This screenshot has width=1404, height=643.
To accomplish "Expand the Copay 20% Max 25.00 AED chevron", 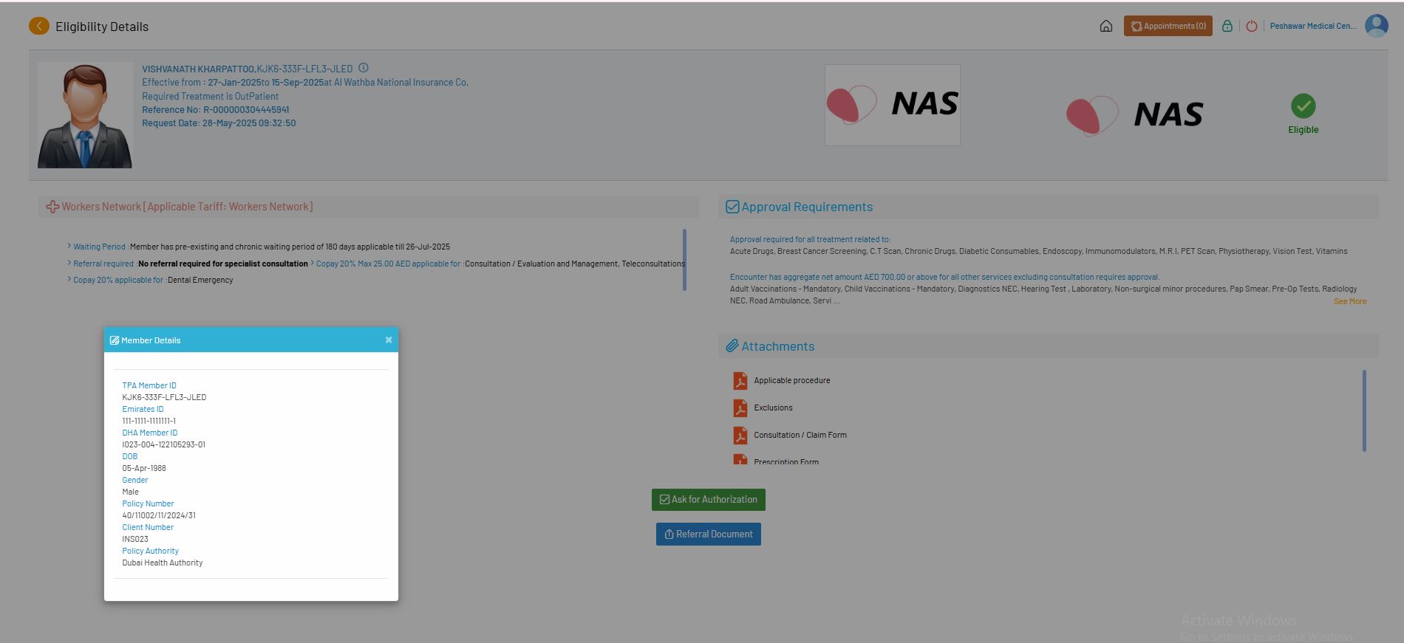I will coord(313,263).
